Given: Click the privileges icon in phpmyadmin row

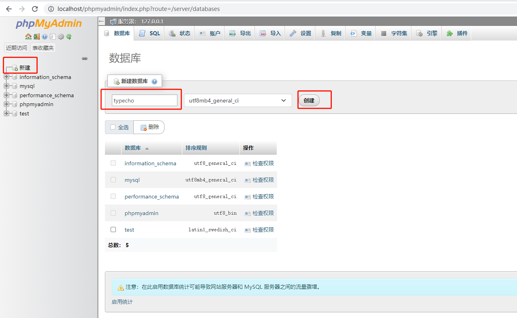Looking at the screenshot, I should pyautogui.click(x=248, y=213).
